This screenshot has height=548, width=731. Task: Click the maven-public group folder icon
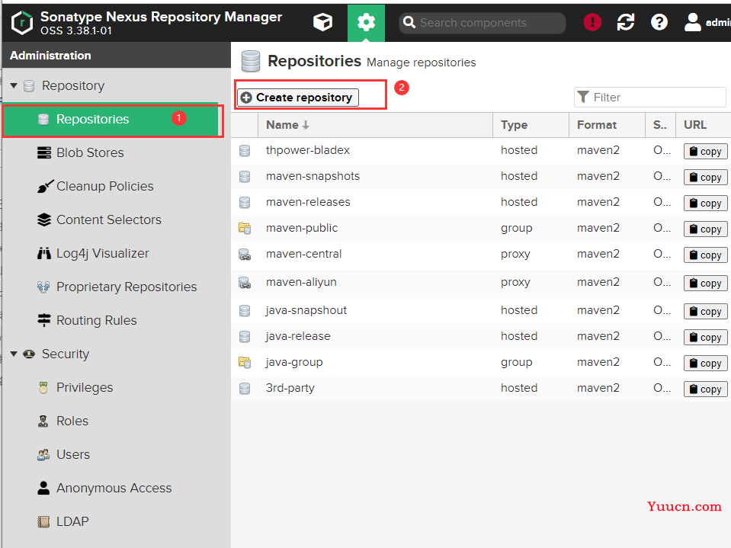tap(245, 229)
